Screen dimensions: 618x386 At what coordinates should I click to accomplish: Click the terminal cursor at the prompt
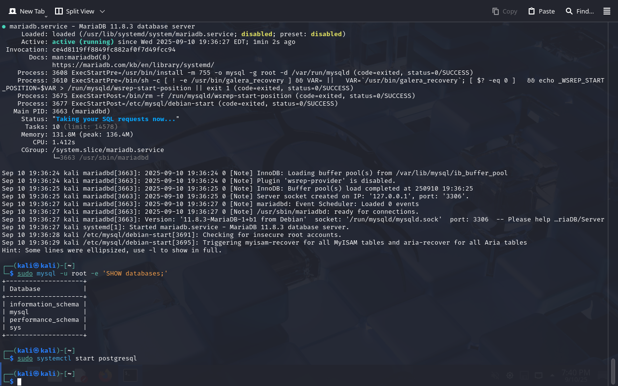click(20, 382)
